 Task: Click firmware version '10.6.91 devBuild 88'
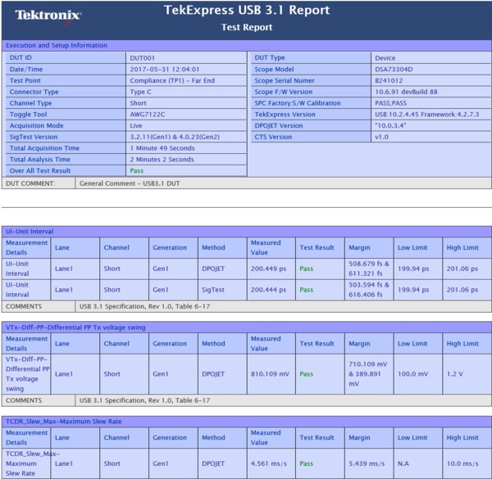click(406, 92)
